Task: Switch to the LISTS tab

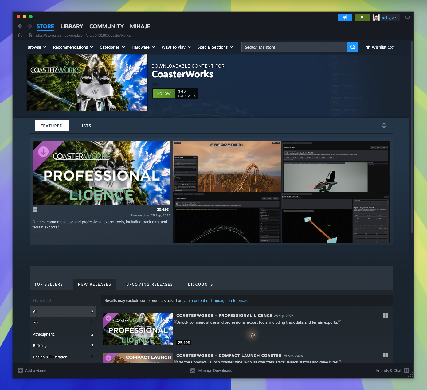Action: 85,126
